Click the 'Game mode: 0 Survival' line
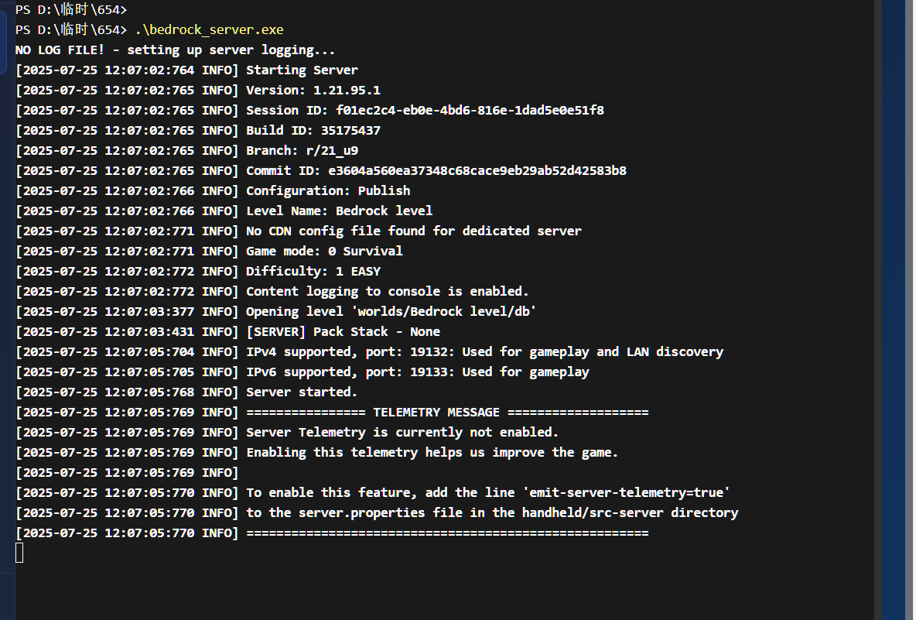Viewport: 916px width, 620px height. point(324,252)
